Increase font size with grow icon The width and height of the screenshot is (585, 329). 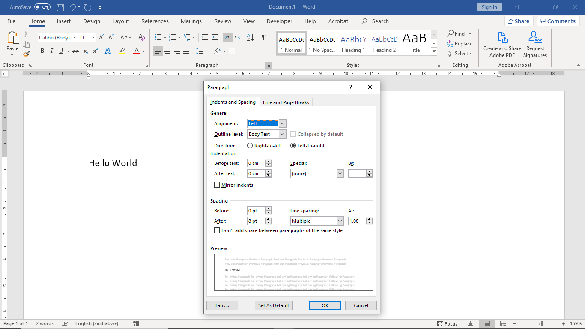101,38
